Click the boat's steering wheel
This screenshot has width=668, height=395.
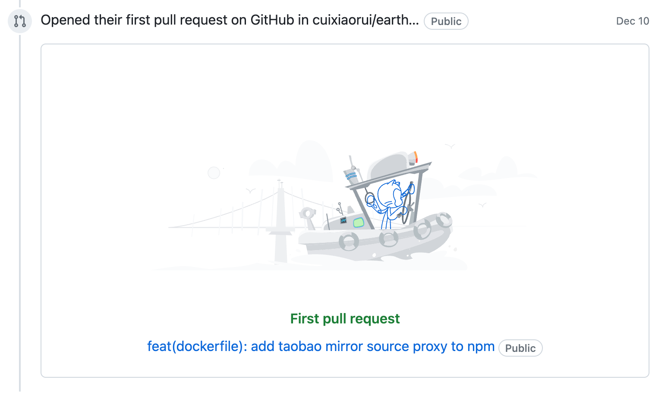click(x=406, y=203)
